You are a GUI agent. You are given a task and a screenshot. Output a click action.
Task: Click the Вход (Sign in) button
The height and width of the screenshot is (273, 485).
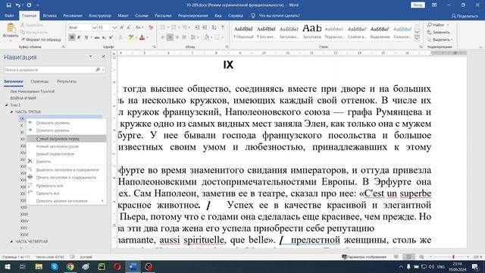pyautogui.click(x=418, y=5)
